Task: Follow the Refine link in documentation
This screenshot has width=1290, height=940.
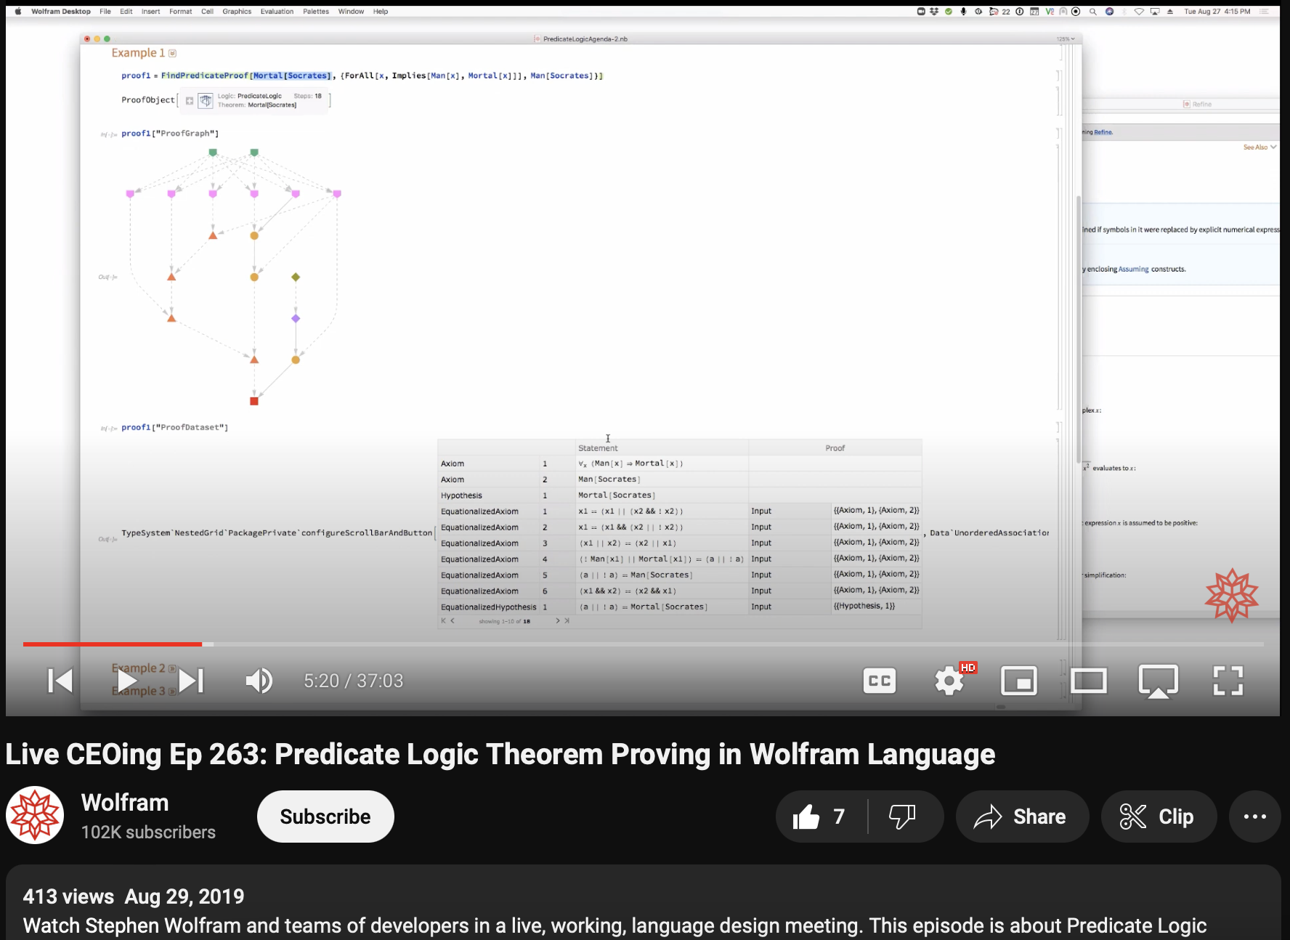Action: tap(1103, 132)
